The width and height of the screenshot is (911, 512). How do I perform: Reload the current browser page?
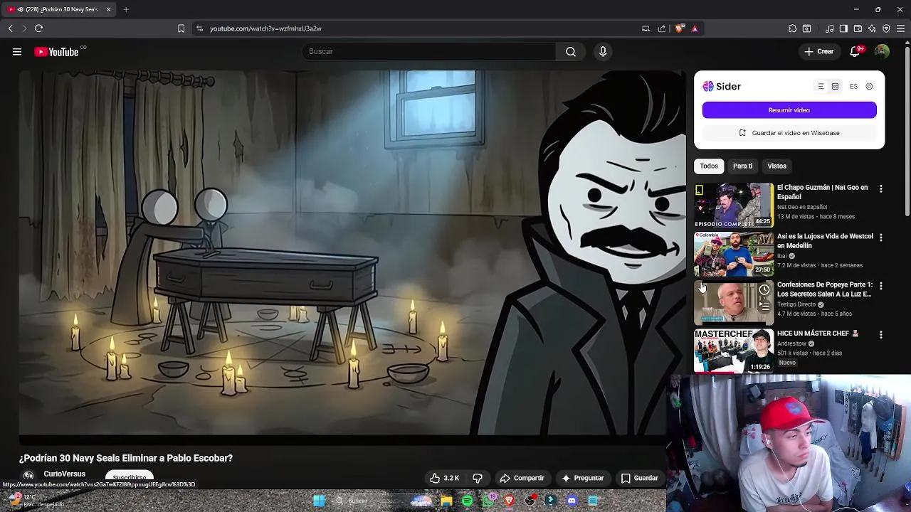click(x=38, y=28)
